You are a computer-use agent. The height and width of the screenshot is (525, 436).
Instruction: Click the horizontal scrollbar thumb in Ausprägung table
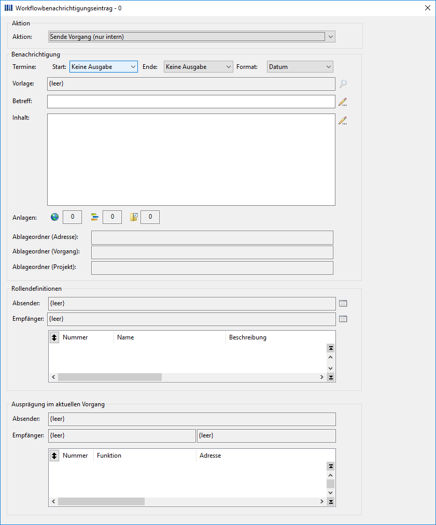[102, 502]
